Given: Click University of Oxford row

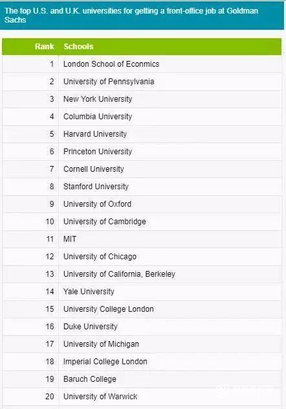Looking at the screenshot, I should pyautogui.click(x=142, y=204).
